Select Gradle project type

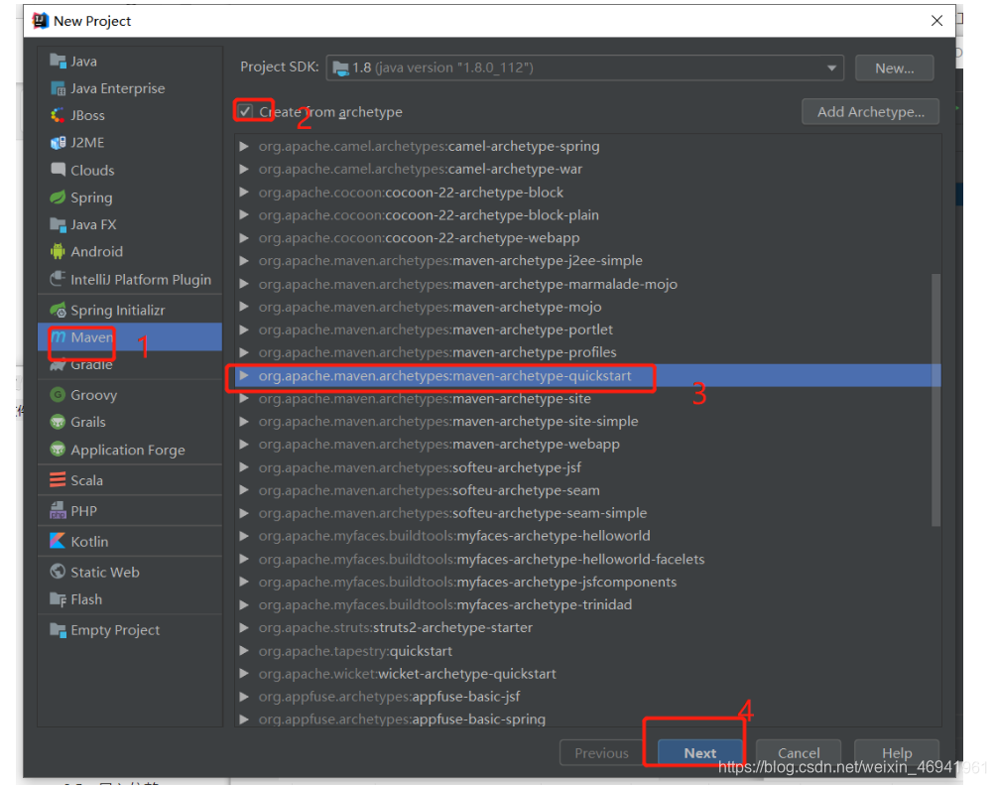click(130, 365)
